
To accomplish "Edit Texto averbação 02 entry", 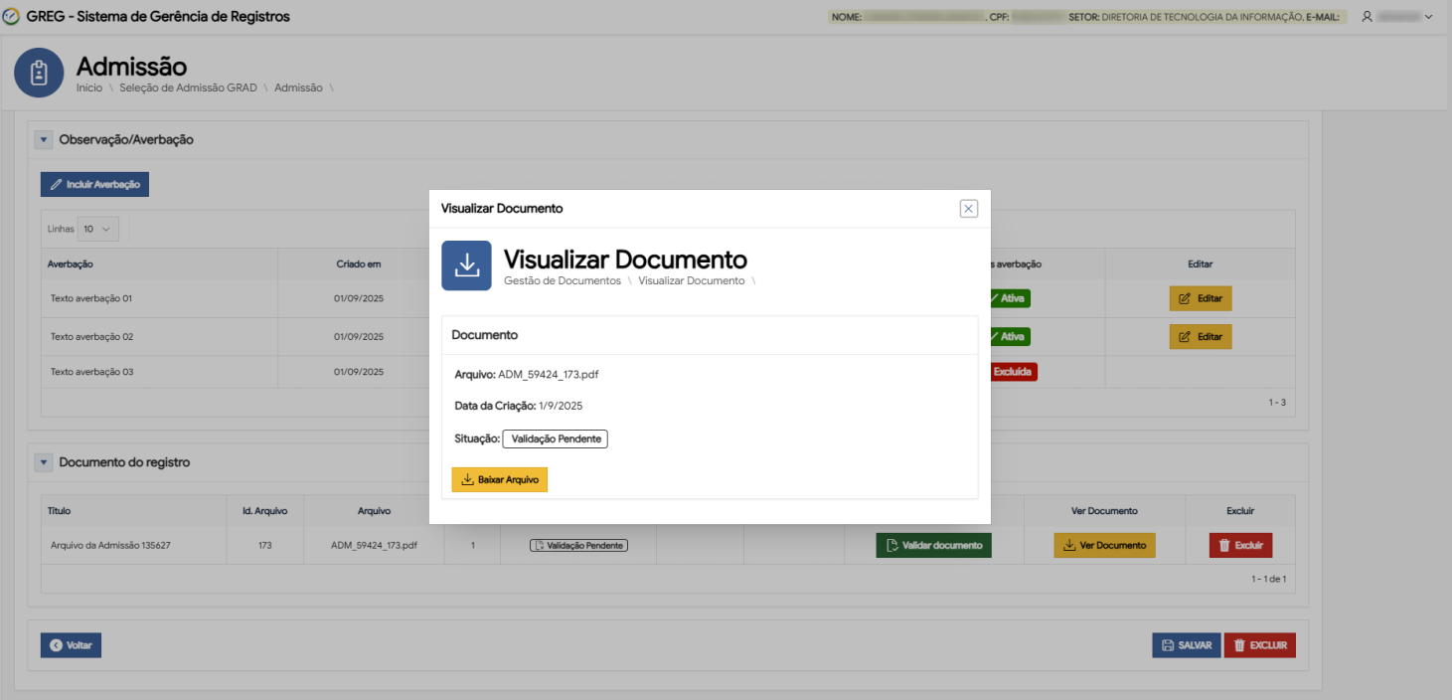I will click(x=1200, y=337).
